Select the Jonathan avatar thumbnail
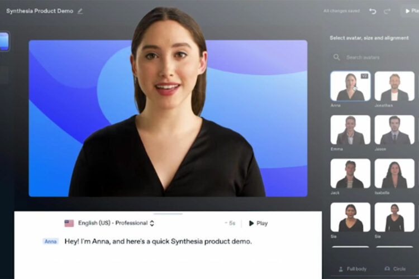This screenshot has height=279, width=419. coord(394,86)
